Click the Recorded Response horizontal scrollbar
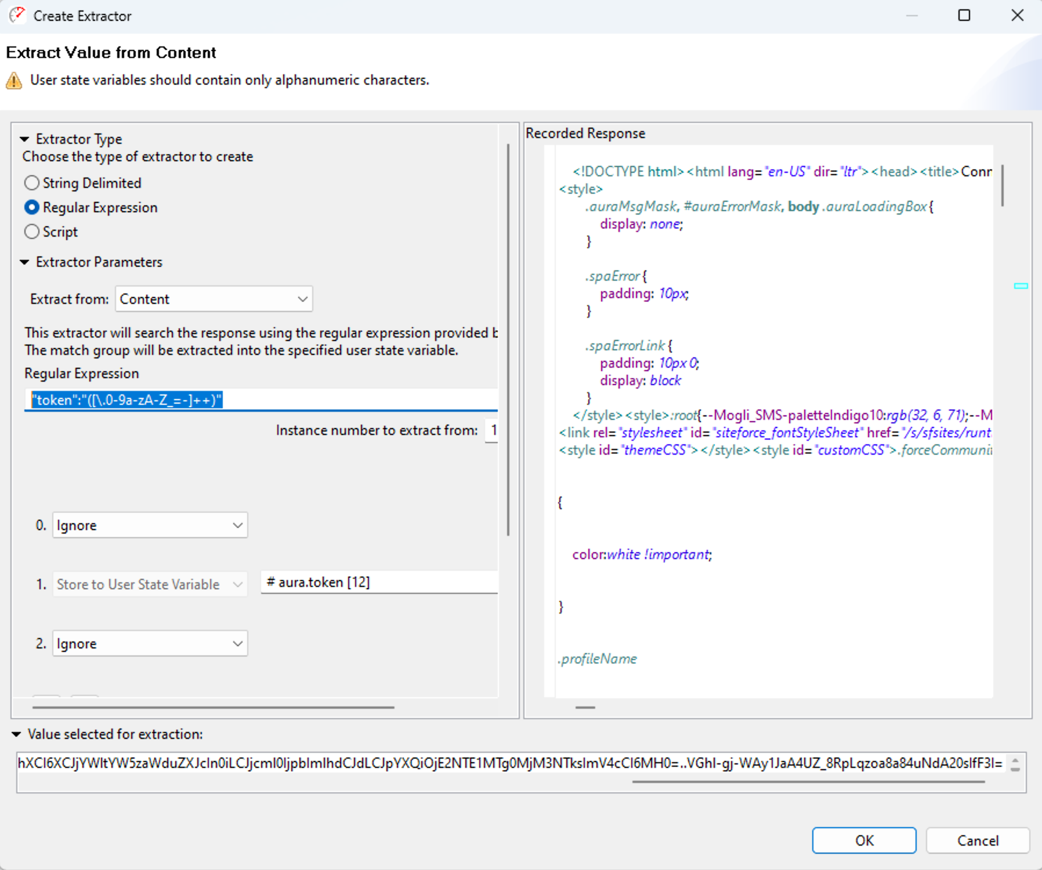Image resolution: width=1042 pixels, height=870 pixels. pyautogui.click(x=585, y=708)
